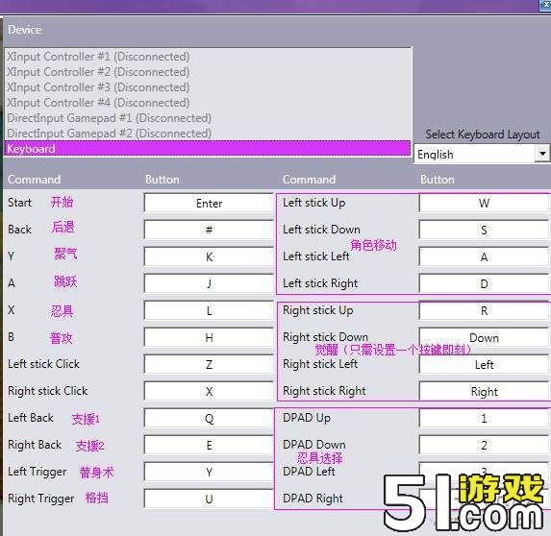Click the DPAD Left command label
Viewport: 551px width, 536px height.
[x=309, y=472]
